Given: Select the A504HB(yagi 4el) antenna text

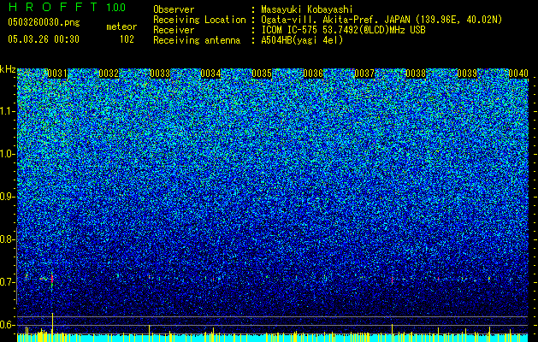Looking at the screenshot, I should 302,40.
